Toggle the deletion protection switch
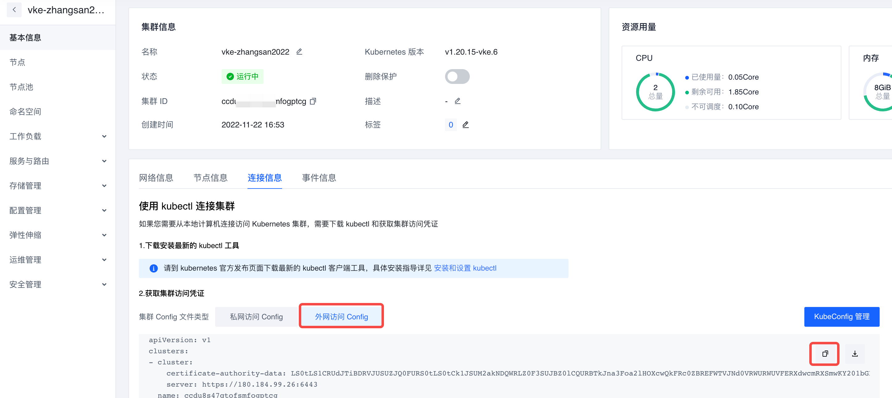 457,77
